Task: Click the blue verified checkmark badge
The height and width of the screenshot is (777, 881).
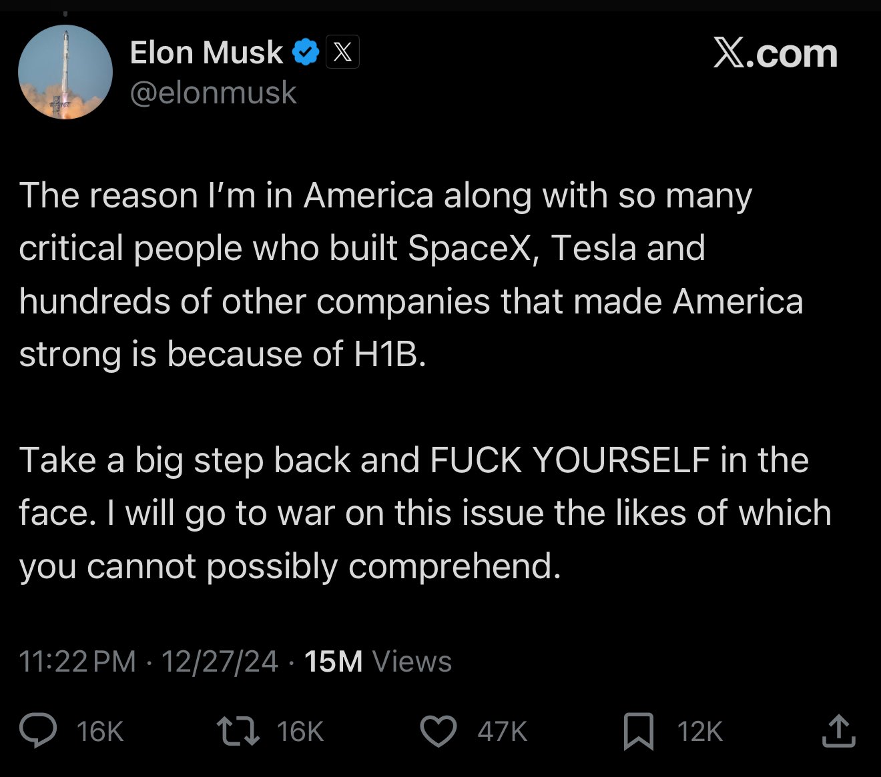Action: [306, 53]
